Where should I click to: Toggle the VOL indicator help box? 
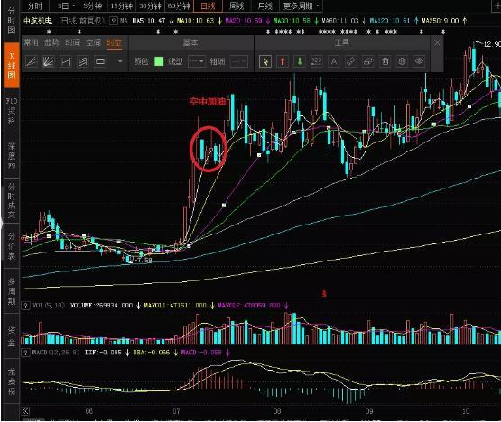[25, 306]
